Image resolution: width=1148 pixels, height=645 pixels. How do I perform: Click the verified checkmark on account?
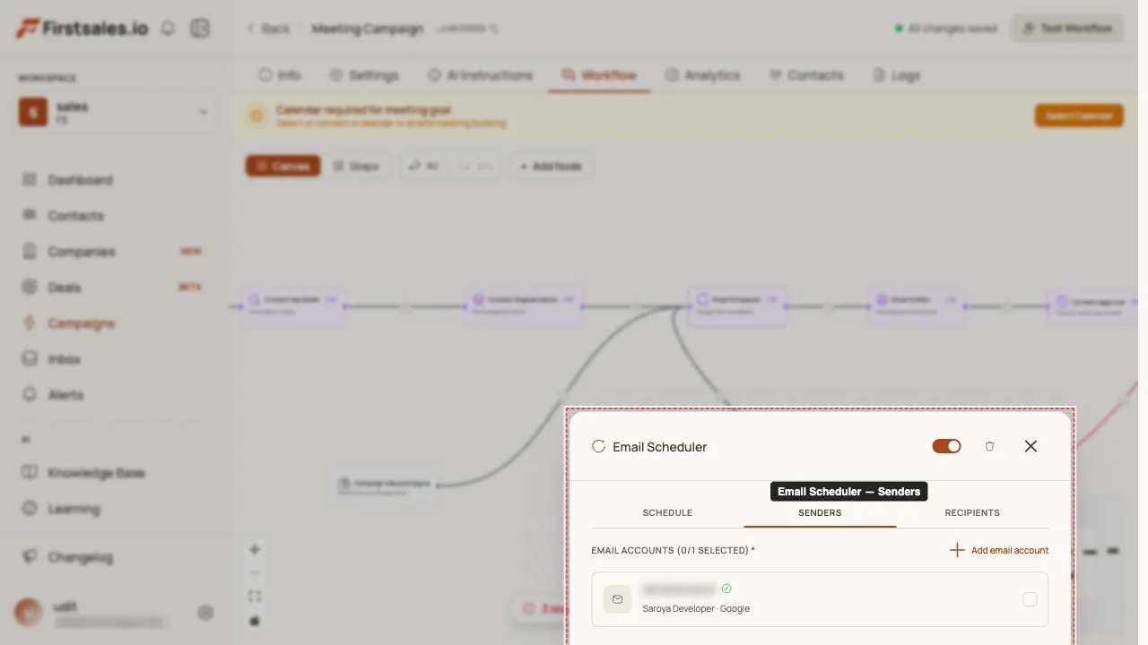click(x=726, y=589)
